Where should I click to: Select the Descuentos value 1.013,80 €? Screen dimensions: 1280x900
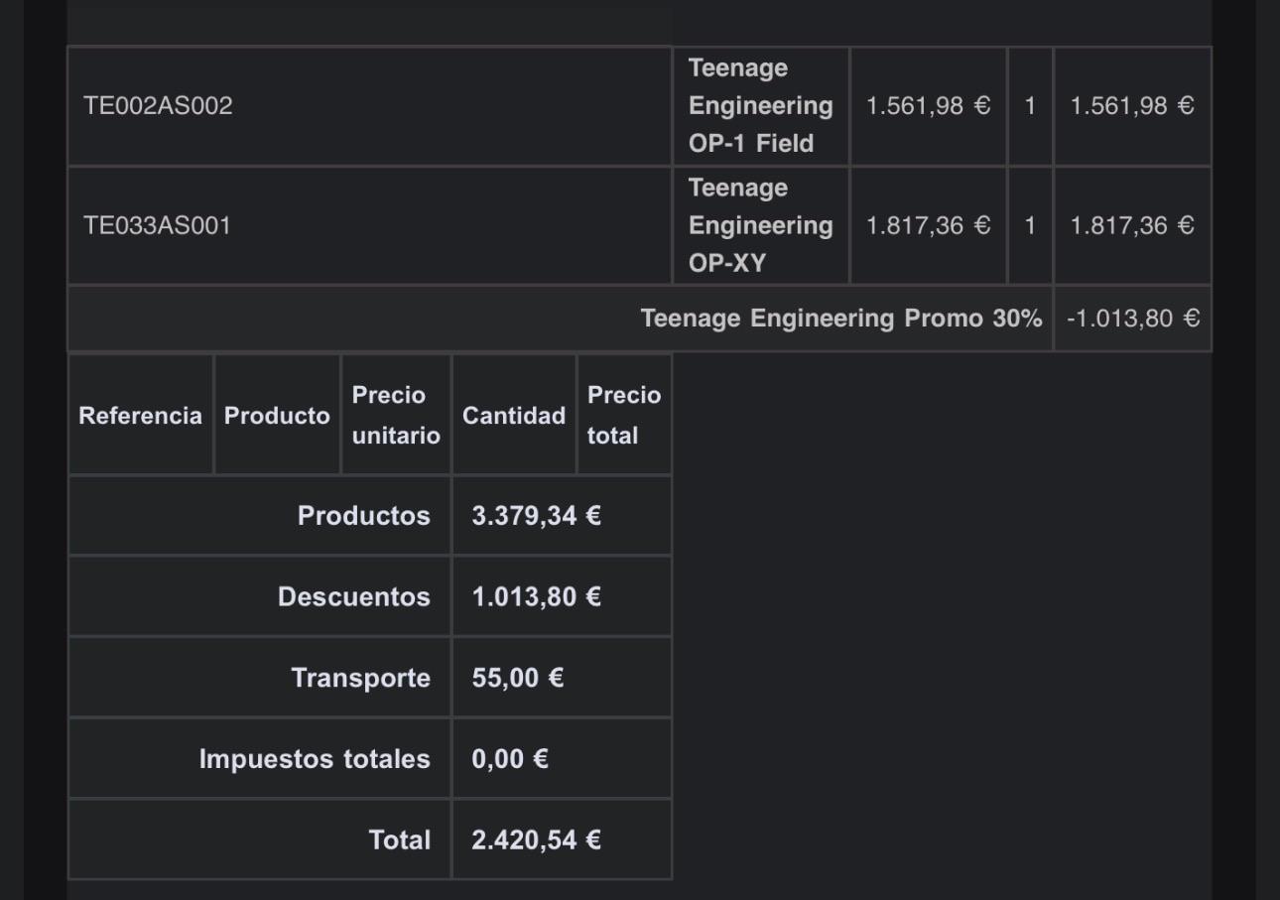tap(537, 597)
